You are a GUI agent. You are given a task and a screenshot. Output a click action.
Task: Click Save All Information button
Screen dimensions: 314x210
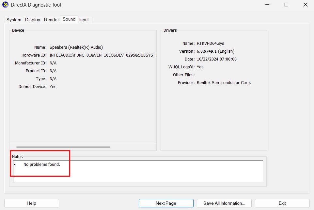[224, 203]
